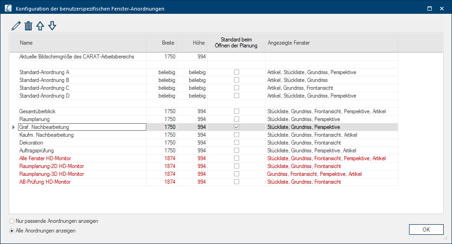Click the move up arrow icon
Viewport: 452px width, 244px height.
[x=40, y=26]
